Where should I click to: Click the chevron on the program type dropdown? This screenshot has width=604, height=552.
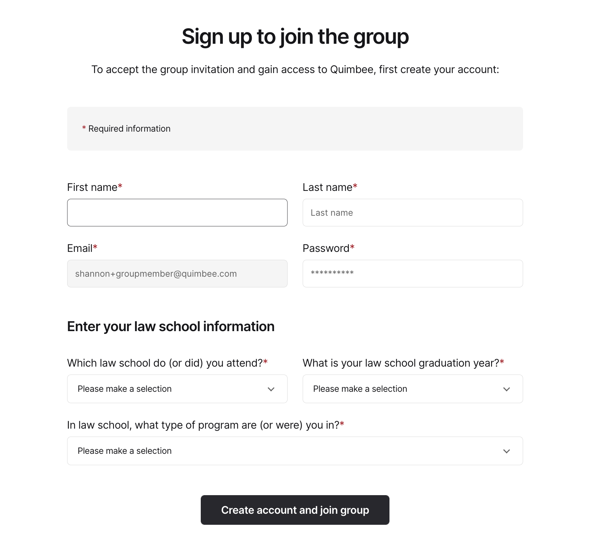click(506, 451)
